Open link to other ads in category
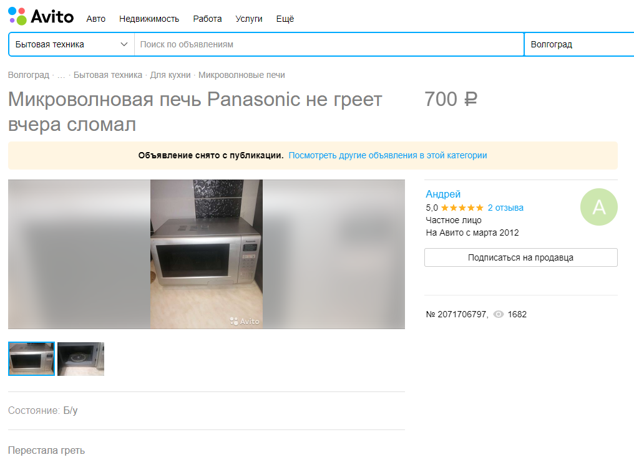The height and width of the screenshot is (470, 634). [388, 155]
